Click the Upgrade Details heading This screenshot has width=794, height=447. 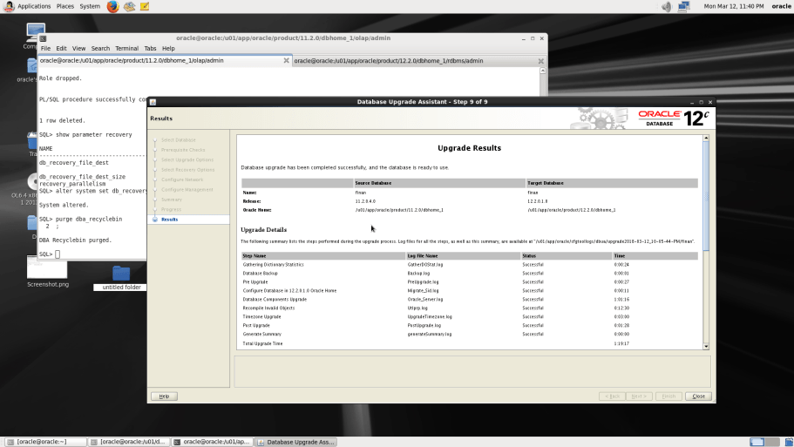coord(263,230)
